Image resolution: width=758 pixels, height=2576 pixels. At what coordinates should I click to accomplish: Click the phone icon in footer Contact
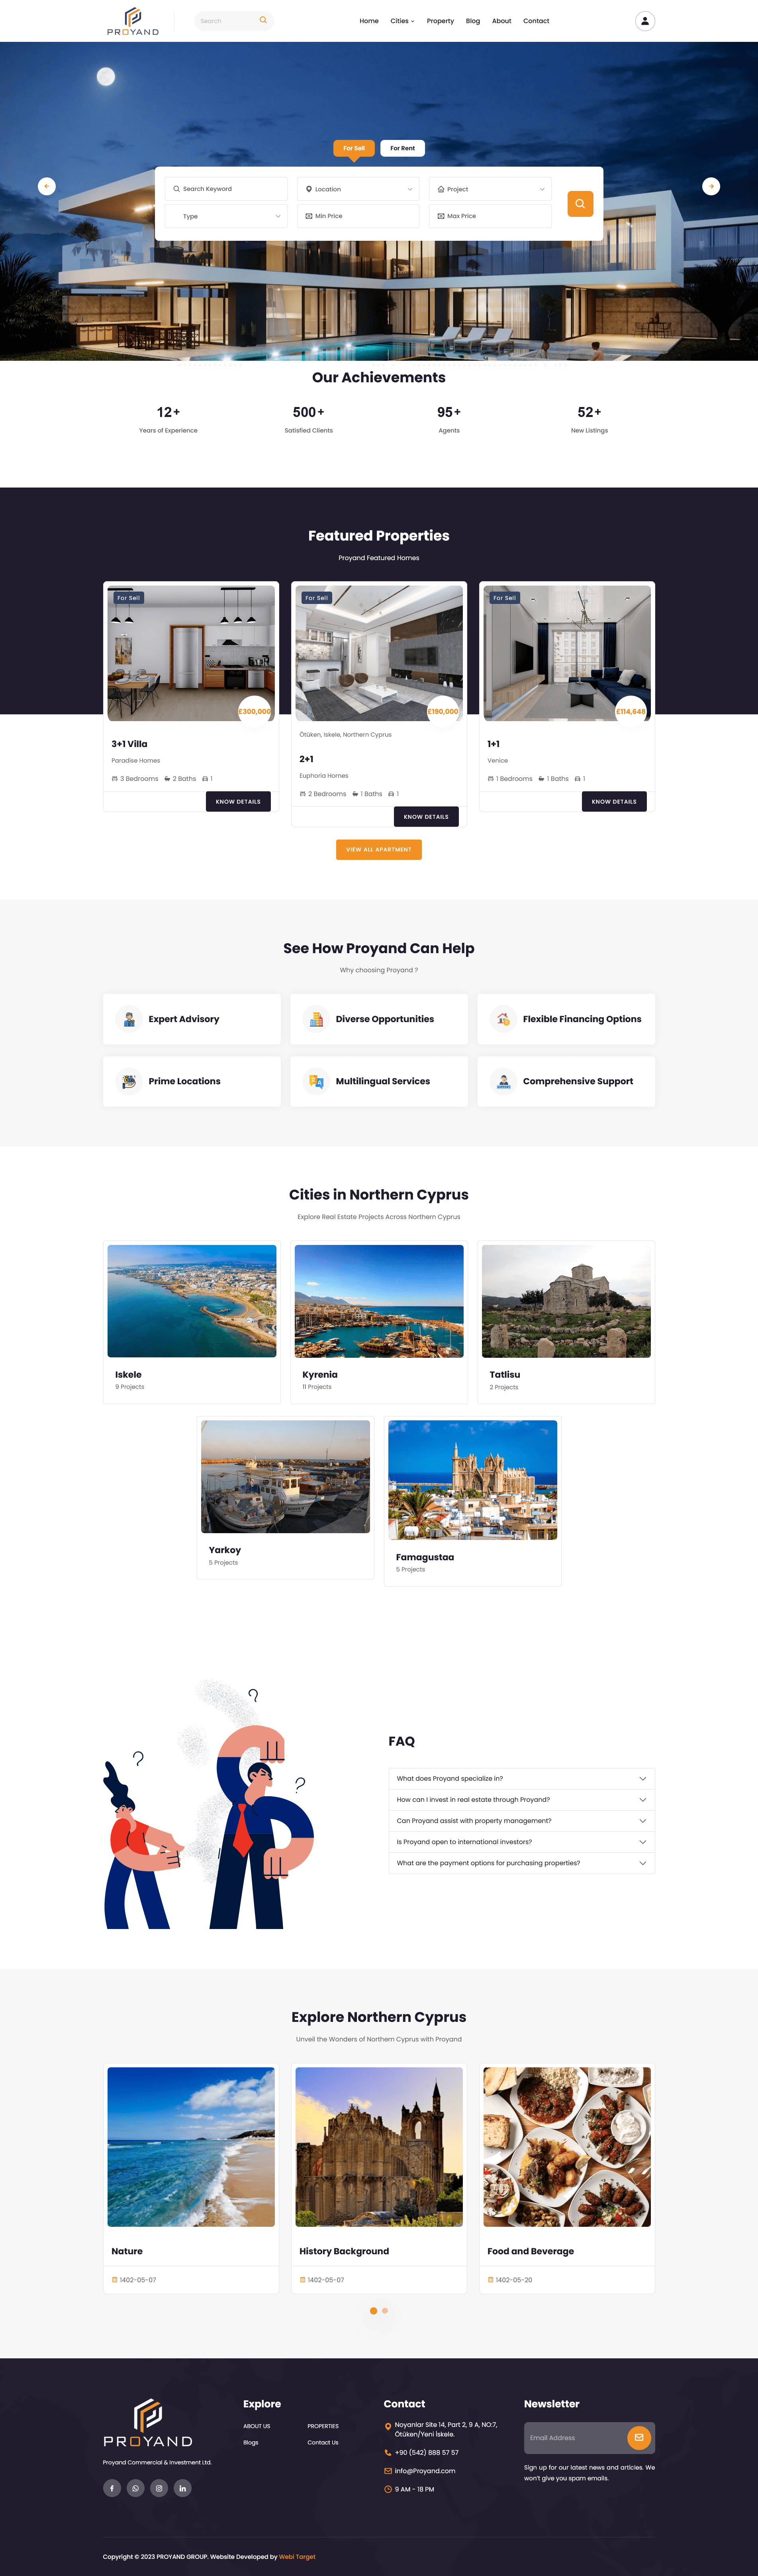(388, 2452)
